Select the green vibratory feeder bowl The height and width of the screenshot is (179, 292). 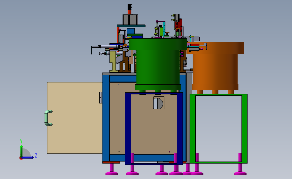tap(158, 65)
